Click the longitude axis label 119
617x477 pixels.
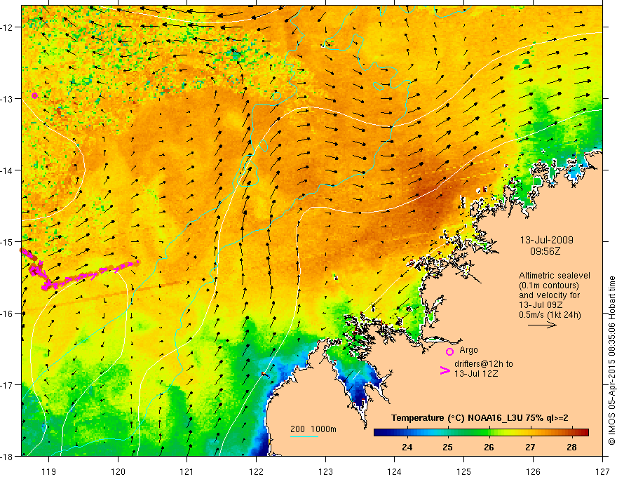pos(49,471)
